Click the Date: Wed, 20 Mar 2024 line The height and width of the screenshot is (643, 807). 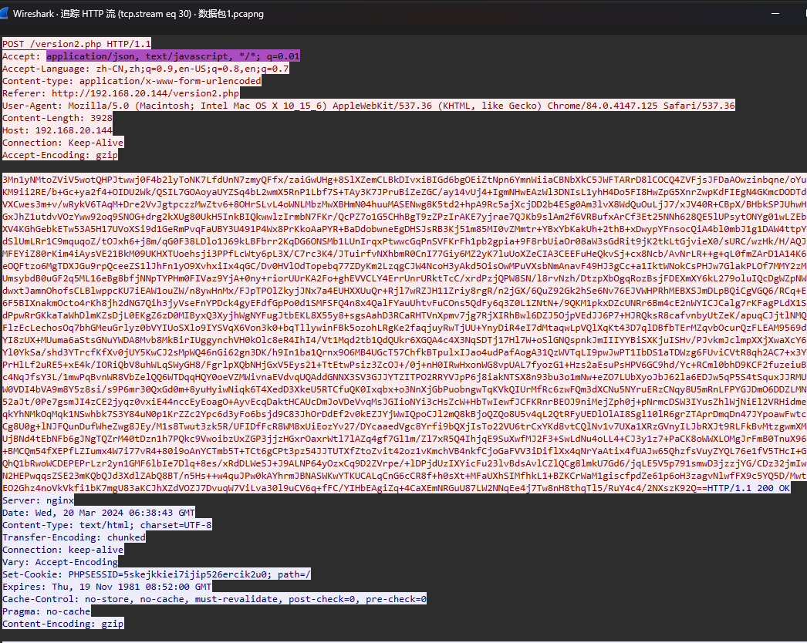pyautogui.click(x=99, y=513)
